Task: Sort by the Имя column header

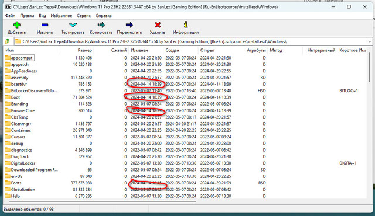Action: tap(31, 50)
